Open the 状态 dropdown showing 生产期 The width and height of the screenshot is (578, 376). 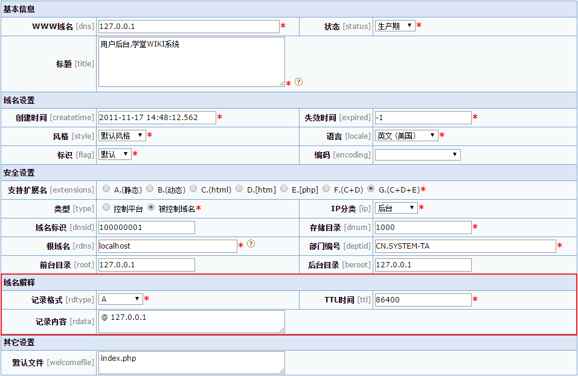(395, 26)
